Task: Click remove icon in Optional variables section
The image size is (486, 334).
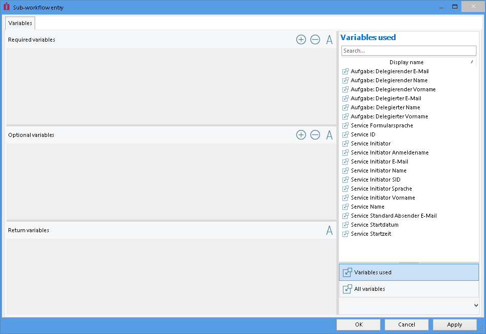Action: tap(315, 135)
